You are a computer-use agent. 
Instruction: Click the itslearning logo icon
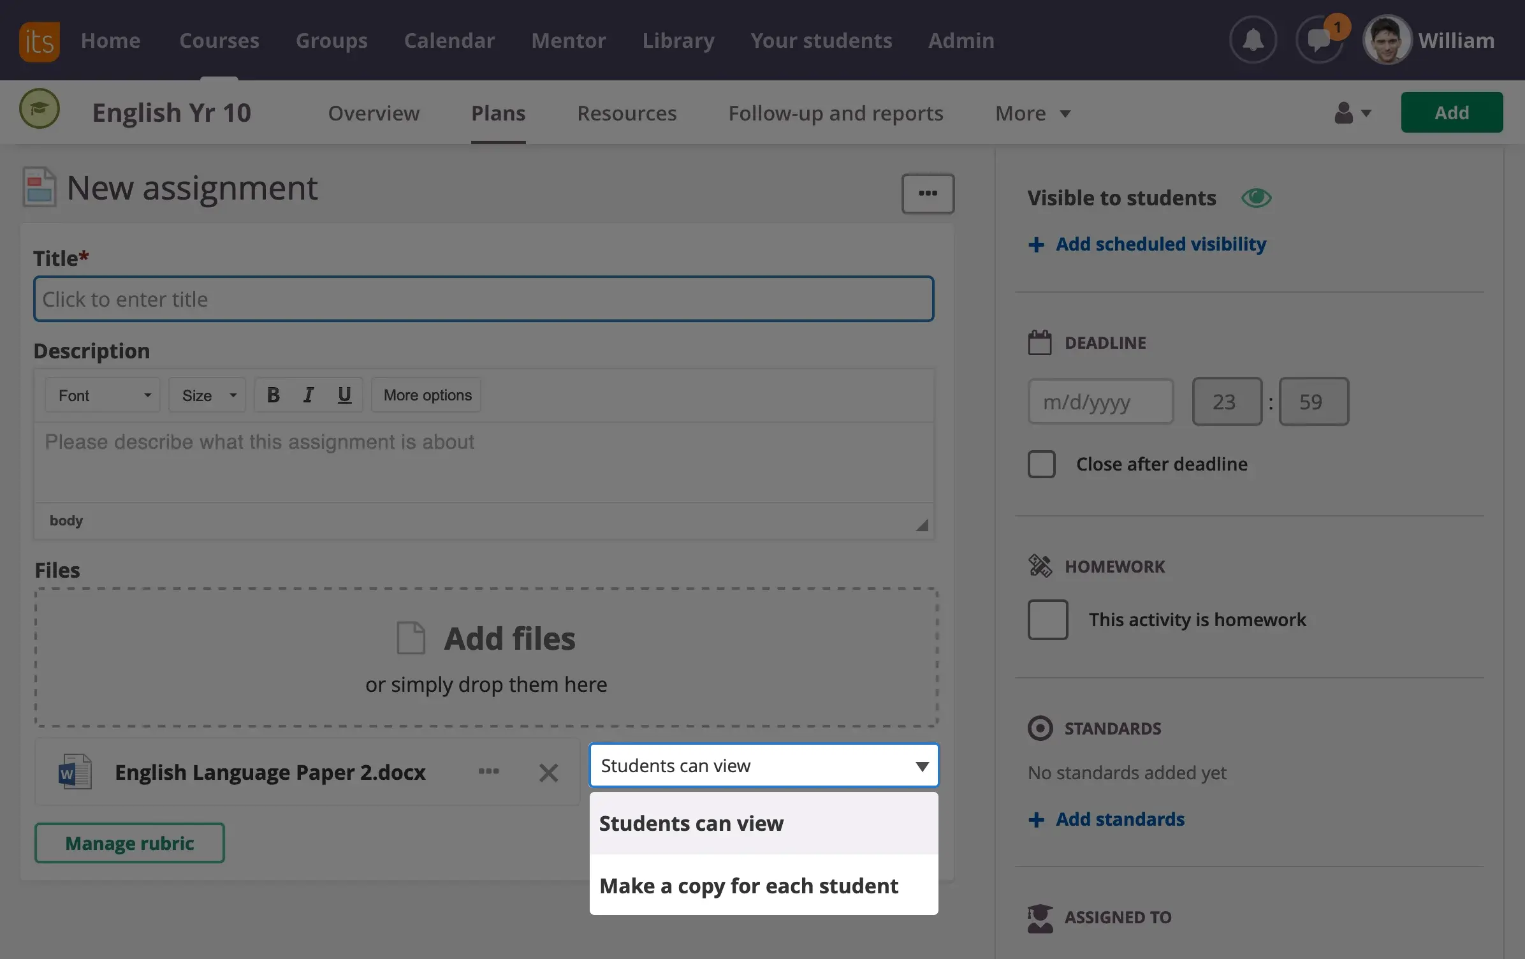(x=39, y=41)
